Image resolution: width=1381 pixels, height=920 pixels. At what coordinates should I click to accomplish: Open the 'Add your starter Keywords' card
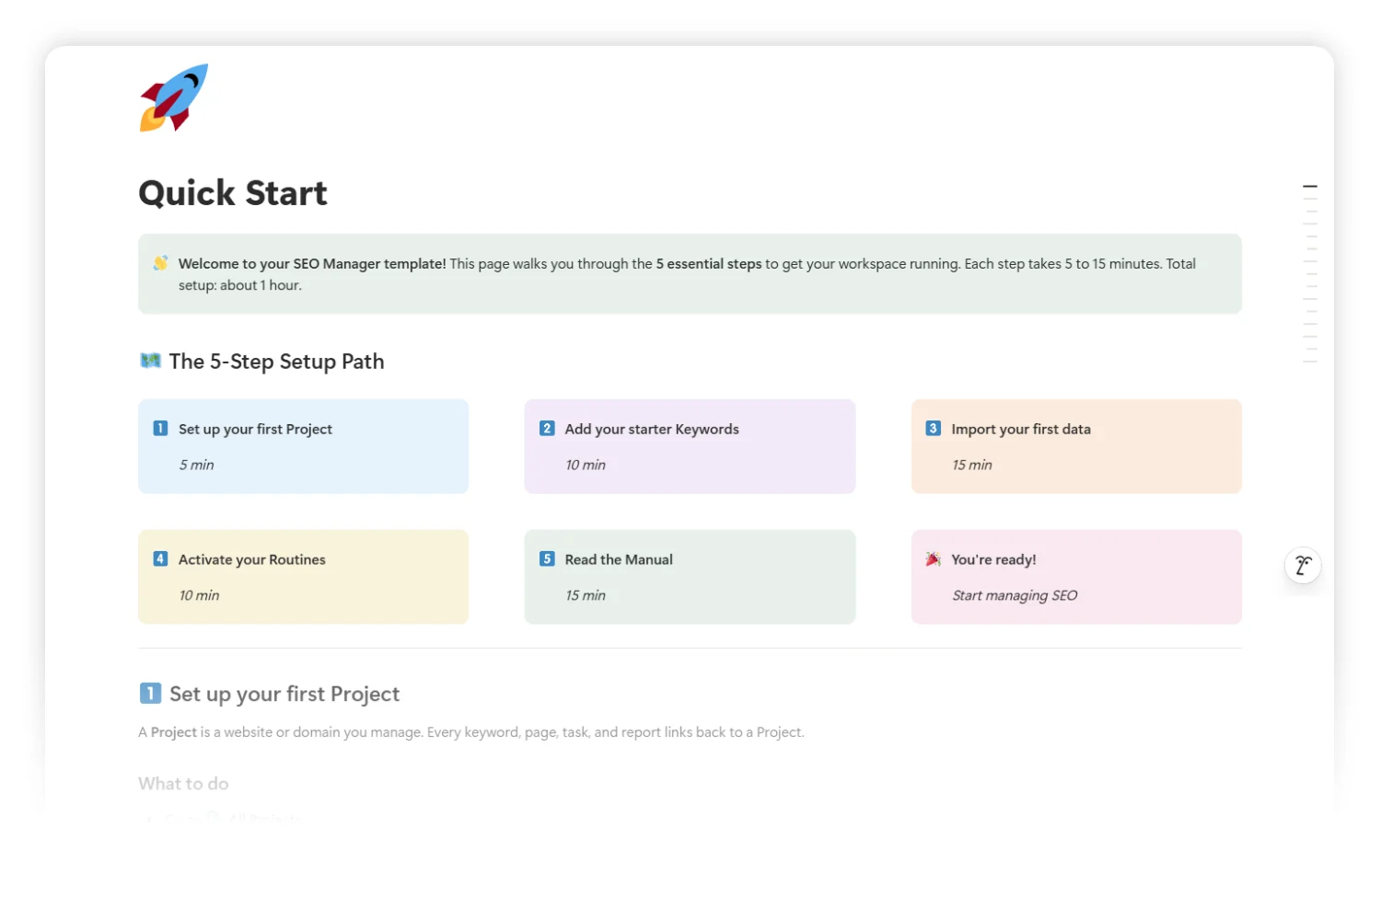pos(690,446)
